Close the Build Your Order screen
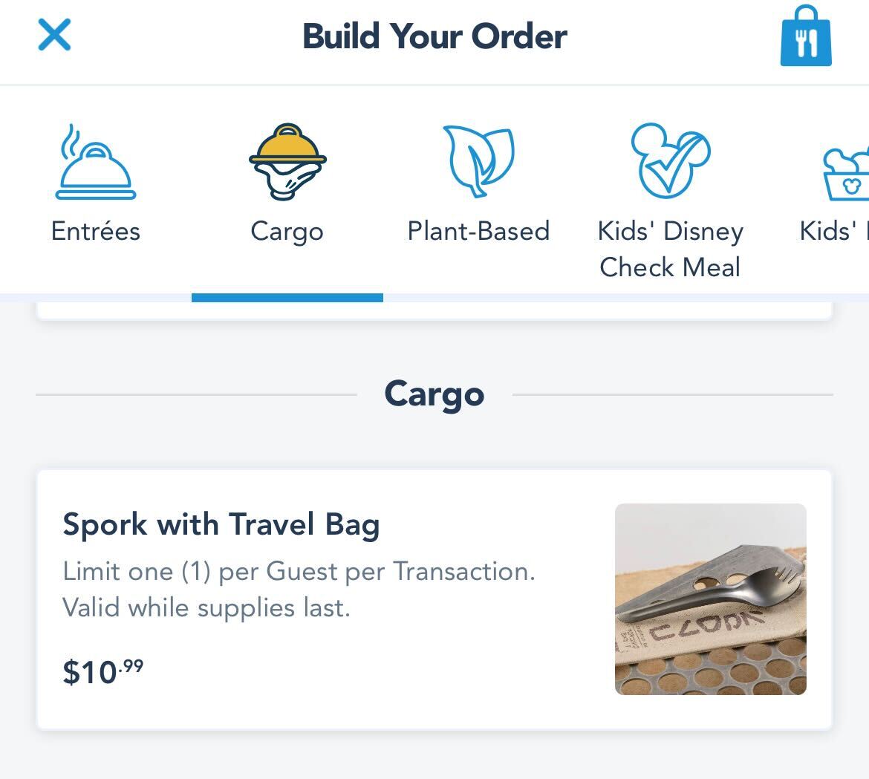 click(54, 35)
